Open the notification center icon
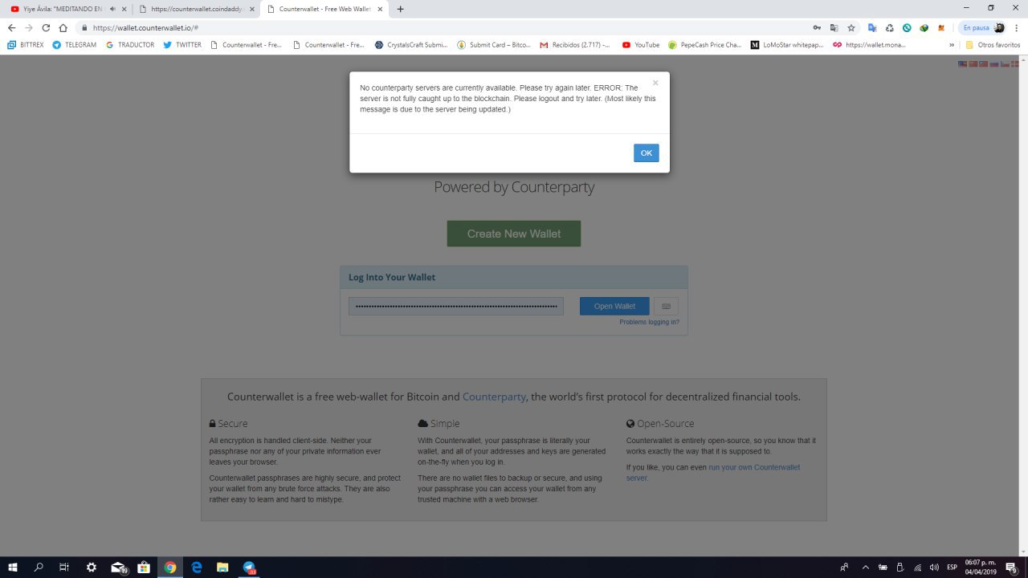 coord(1012,567)
